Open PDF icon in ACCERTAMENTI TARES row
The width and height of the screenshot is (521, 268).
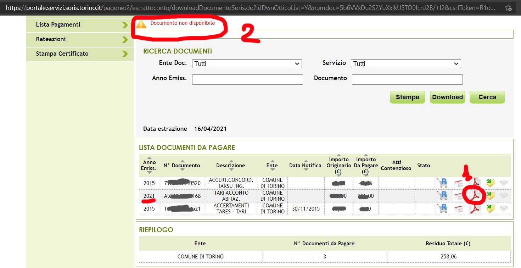(475, 208)
